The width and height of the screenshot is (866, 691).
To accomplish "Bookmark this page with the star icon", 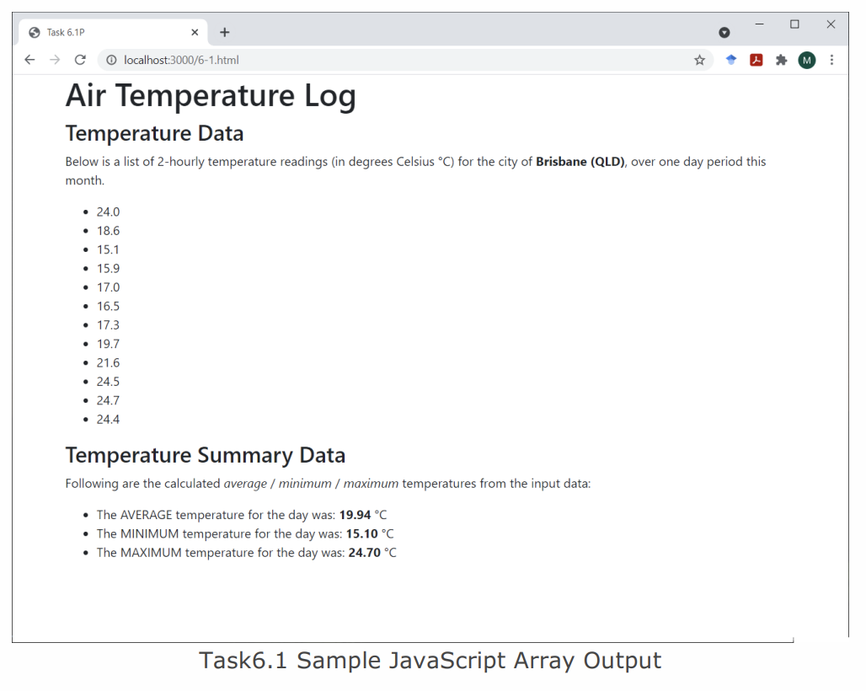I will 699,60.
